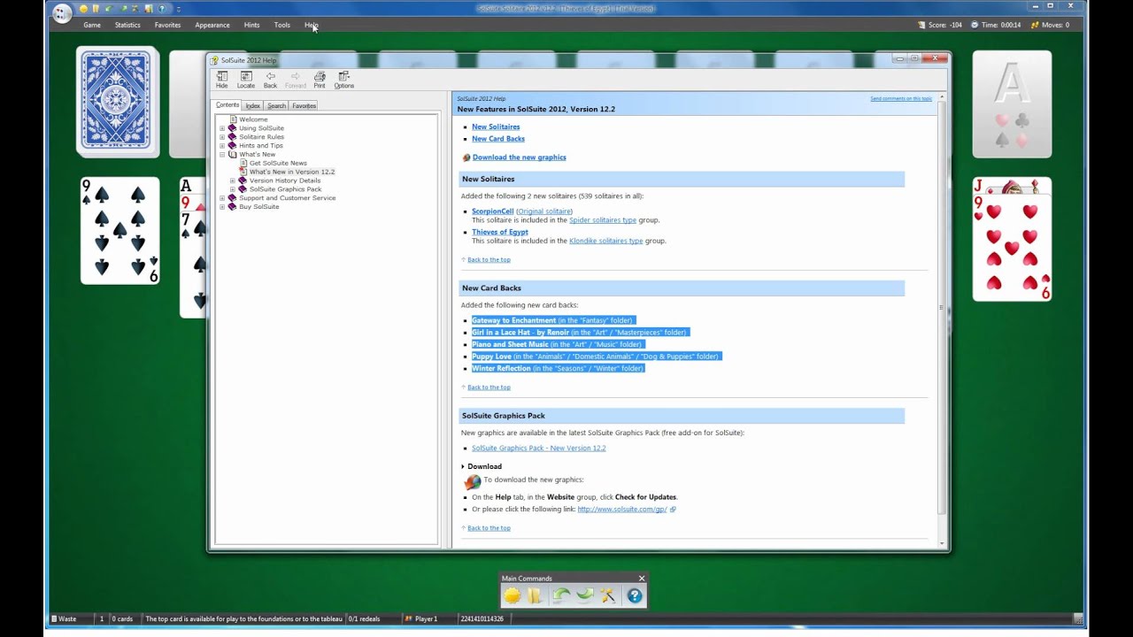The width and height of the screenshot is (1133, 637).
Task: Click the SolSuite round application button
Action: 62,12
